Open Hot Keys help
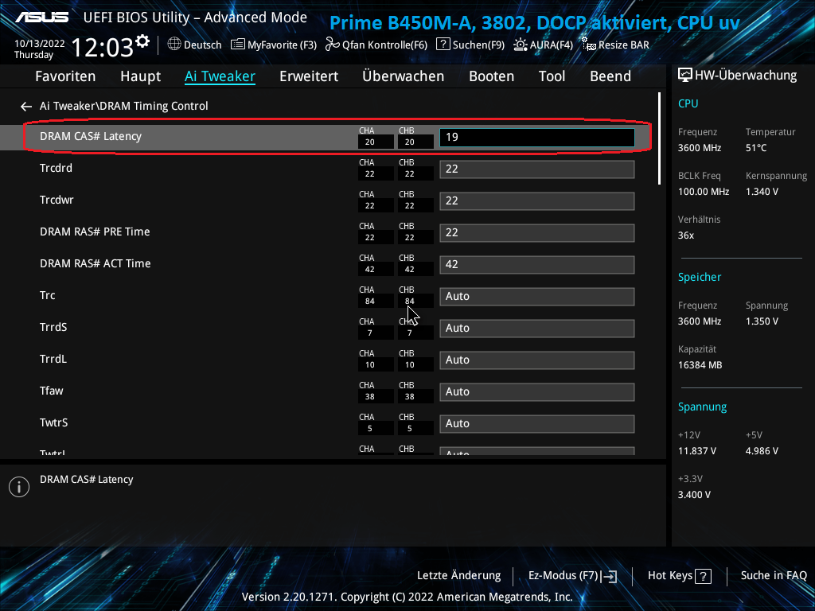This screenshot has width=815, height=611. coord(680,576)
